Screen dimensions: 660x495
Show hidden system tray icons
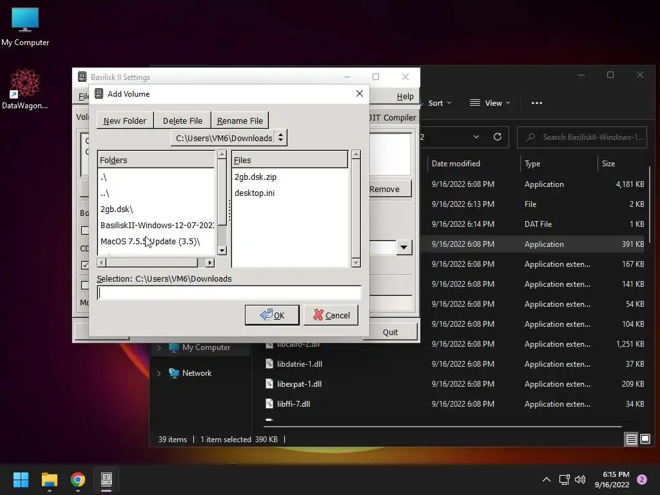[x=547, y=480]
